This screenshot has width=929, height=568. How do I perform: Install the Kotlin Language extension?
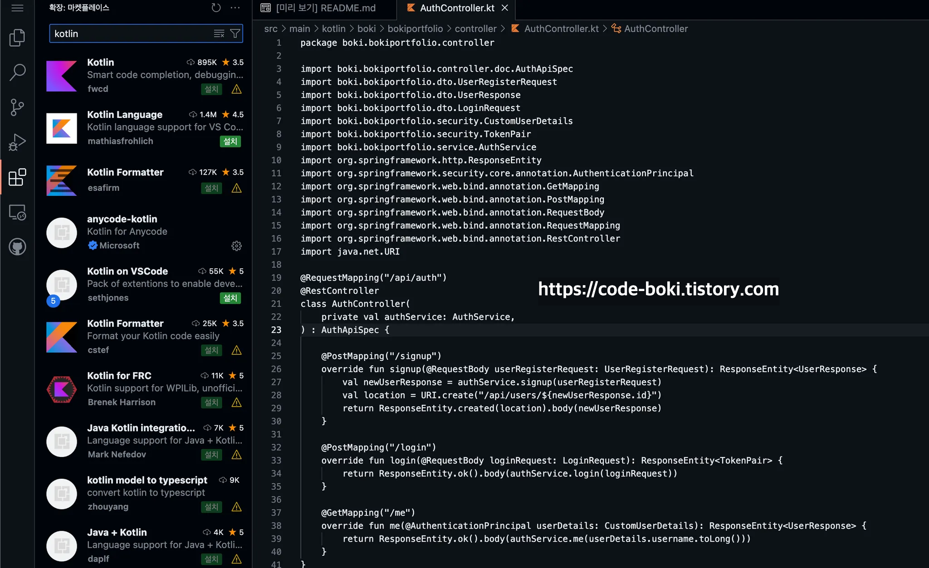point(230,141)
